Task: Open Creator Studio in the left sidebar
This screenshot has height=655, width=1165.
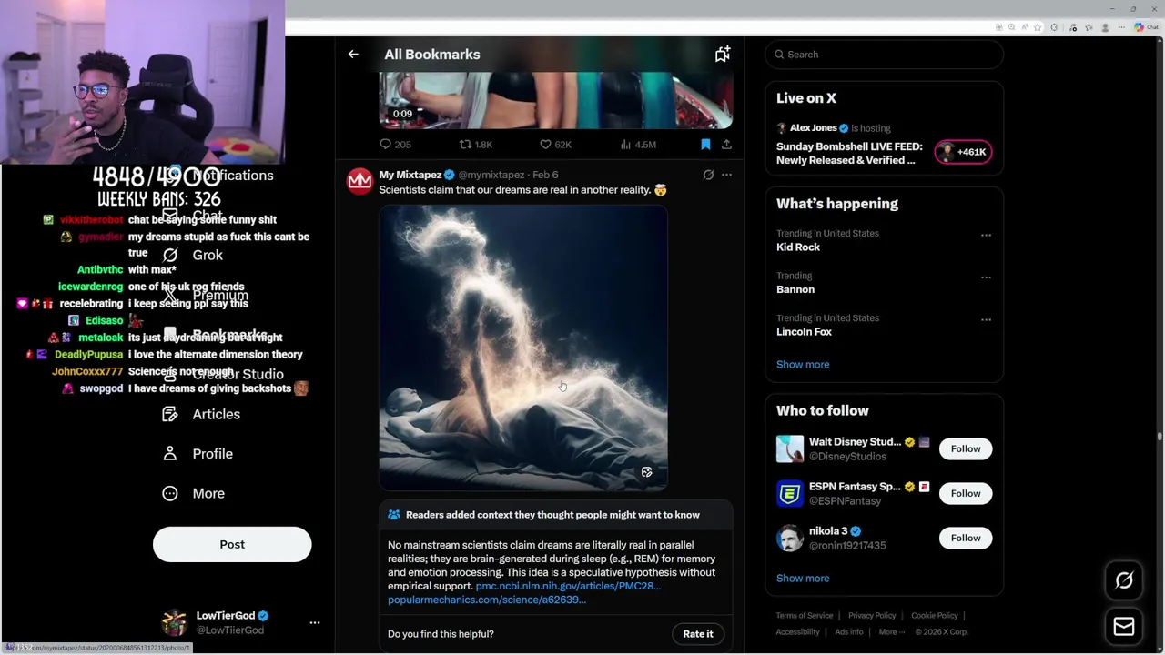Action: tap(224, 374)
